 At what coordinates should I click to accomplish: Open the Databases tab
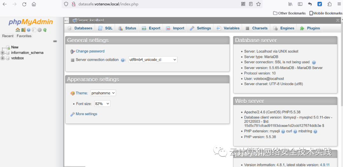click(80, 28)
